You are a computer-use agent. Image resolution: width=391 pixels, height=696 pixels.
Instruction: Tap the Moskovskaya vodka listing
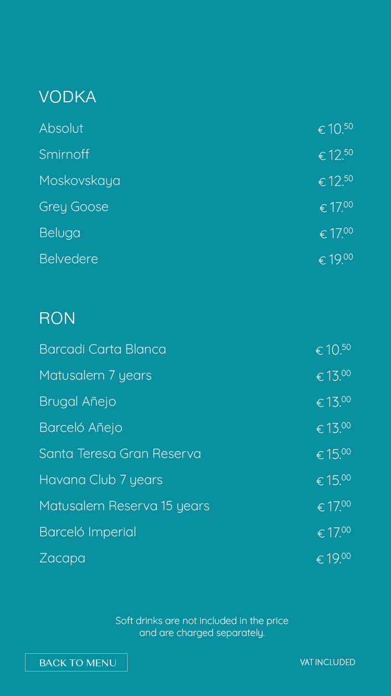(196, 181)
